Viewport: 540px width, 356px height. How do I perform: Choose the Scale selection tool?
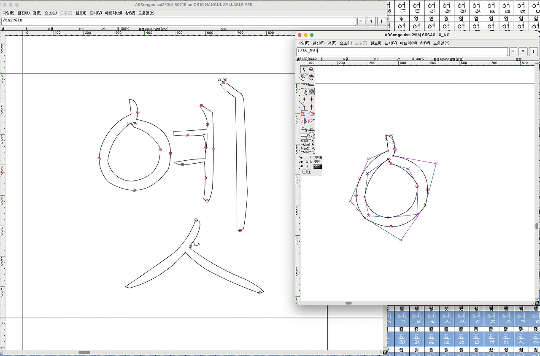[304, 113]
